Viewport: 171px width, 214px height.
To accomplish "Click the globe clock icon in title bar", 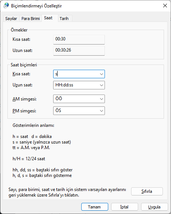I will coord(6,6).
